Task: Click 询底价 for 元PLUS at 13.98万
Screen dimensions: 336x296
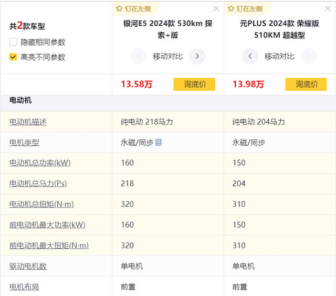Action: (x=306, y=84)
